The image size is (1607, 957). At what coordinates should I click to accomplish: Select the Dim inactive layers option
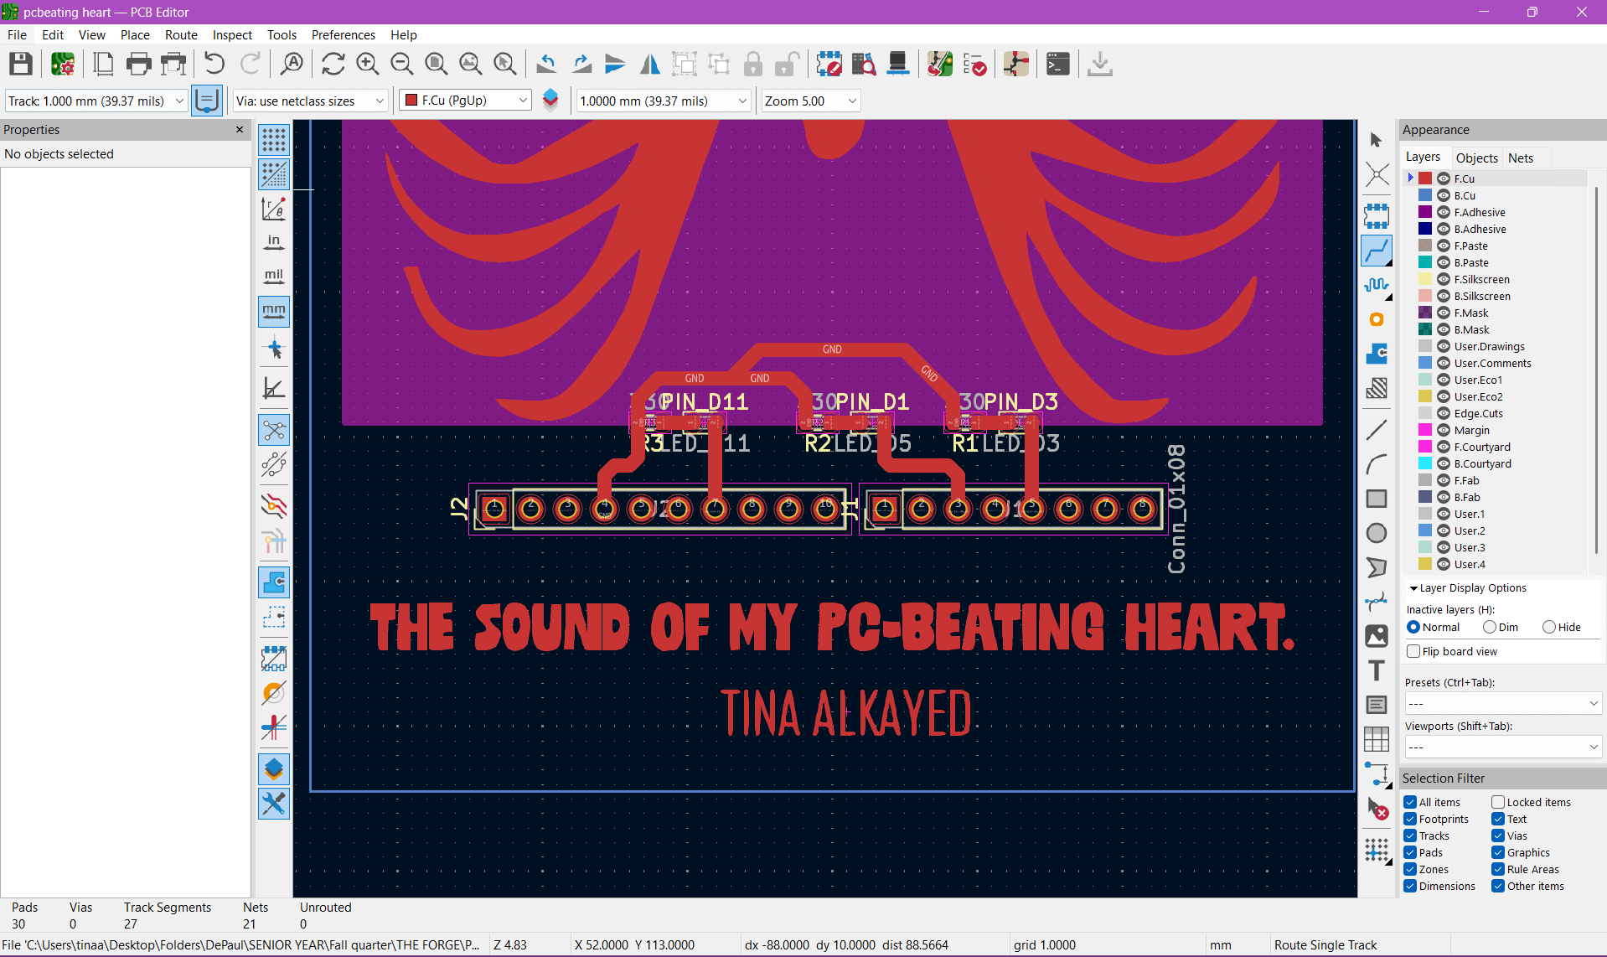point(1490,627)
